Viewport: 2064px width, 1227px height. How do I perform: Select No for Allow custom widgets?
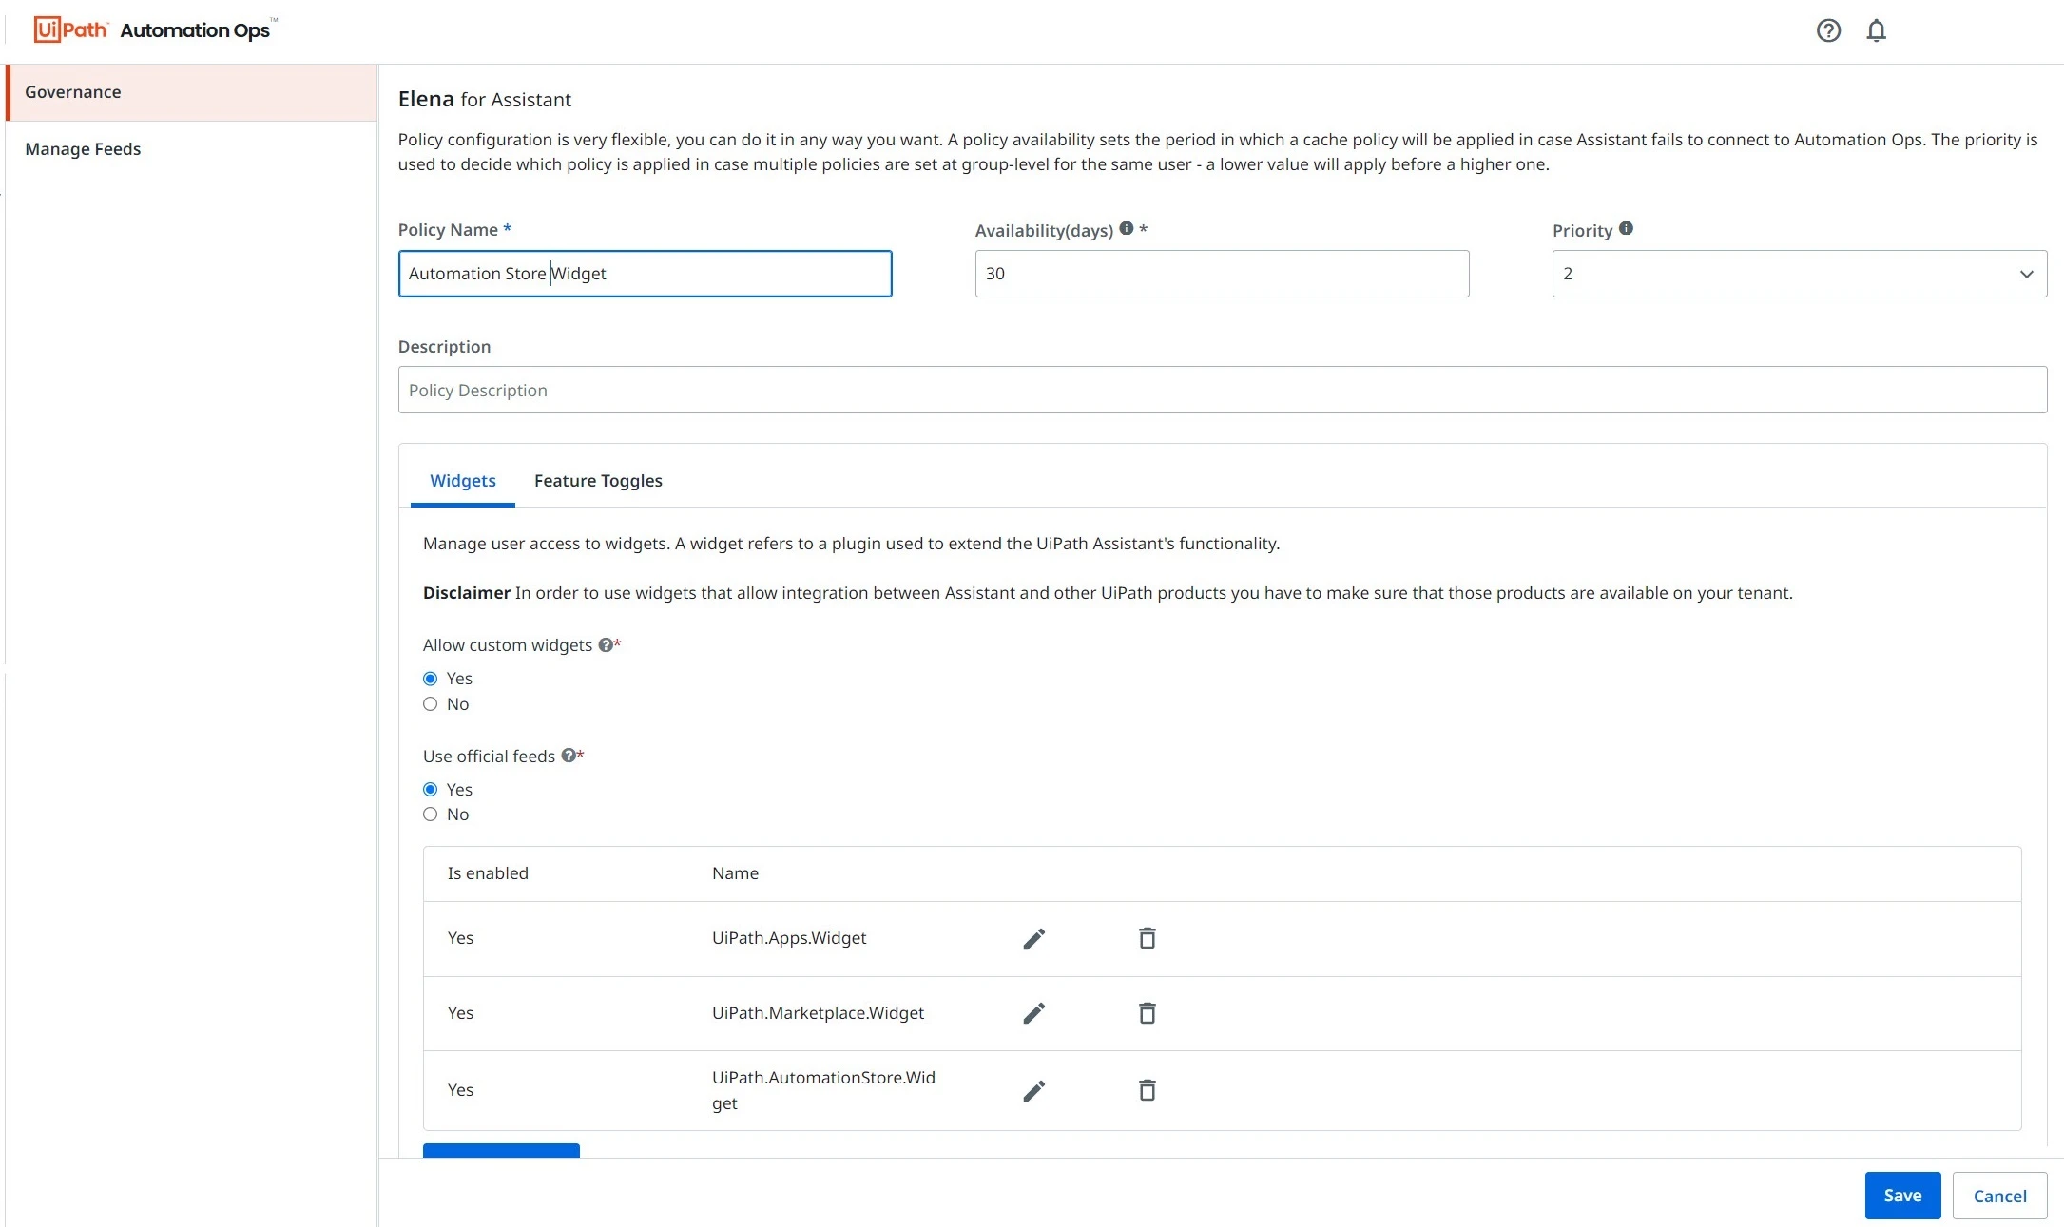[x=431, y=704]
